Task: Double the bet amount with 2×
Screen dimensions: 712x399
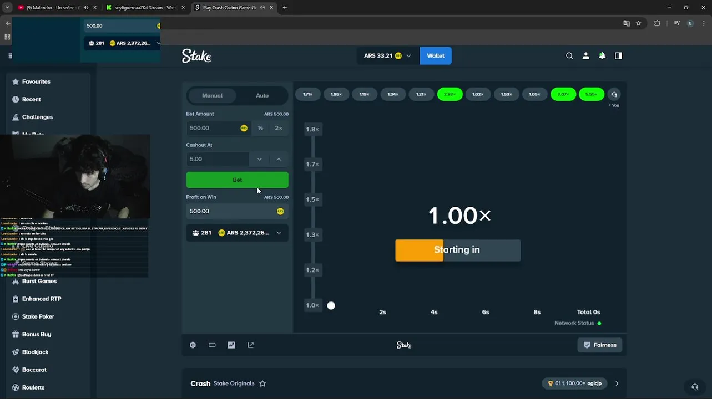Action: (x=279, y=128)
